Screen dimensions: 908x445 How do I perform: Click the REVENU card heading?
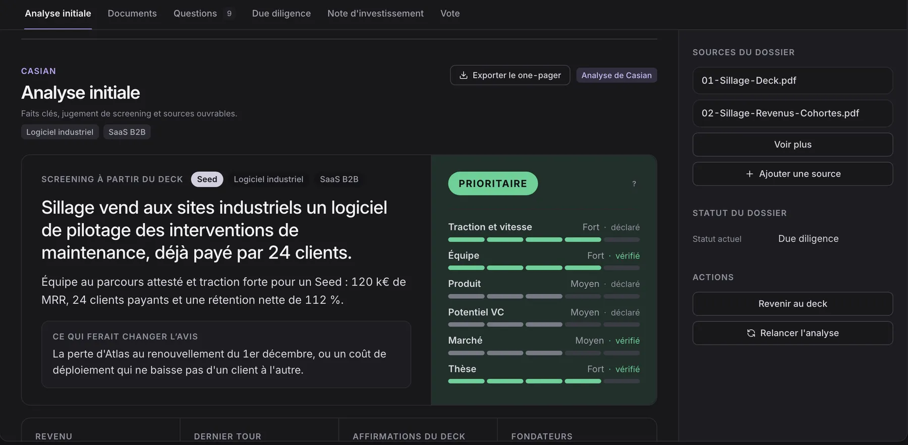coord(54,436)
